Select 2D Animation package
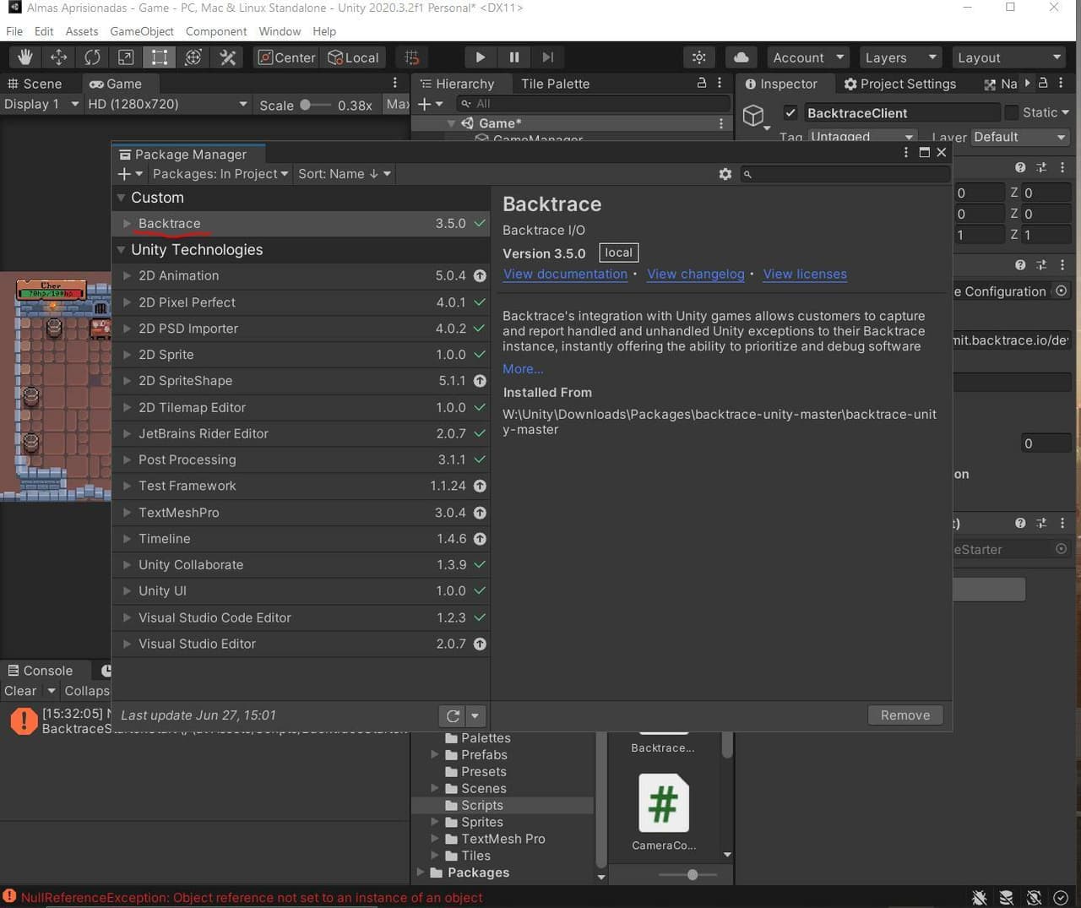Viewport: 1081px width, 908px height. pyautogui.click(x=301, y=275)
